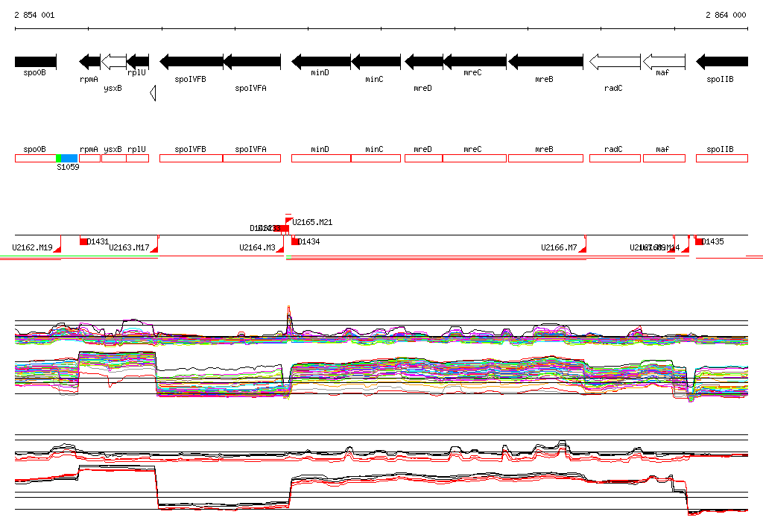The width and height of the screenshot is (763, 532).
Task: Click the black spoIVFB gene arrow
Action: click(191, 62)
